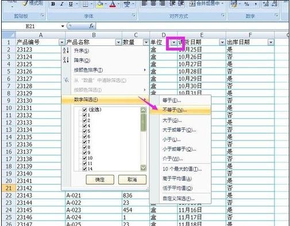Open the font color dropdown arrow
Image resolution: width=290 pixels, height=226 pixels.
[119, 4]
